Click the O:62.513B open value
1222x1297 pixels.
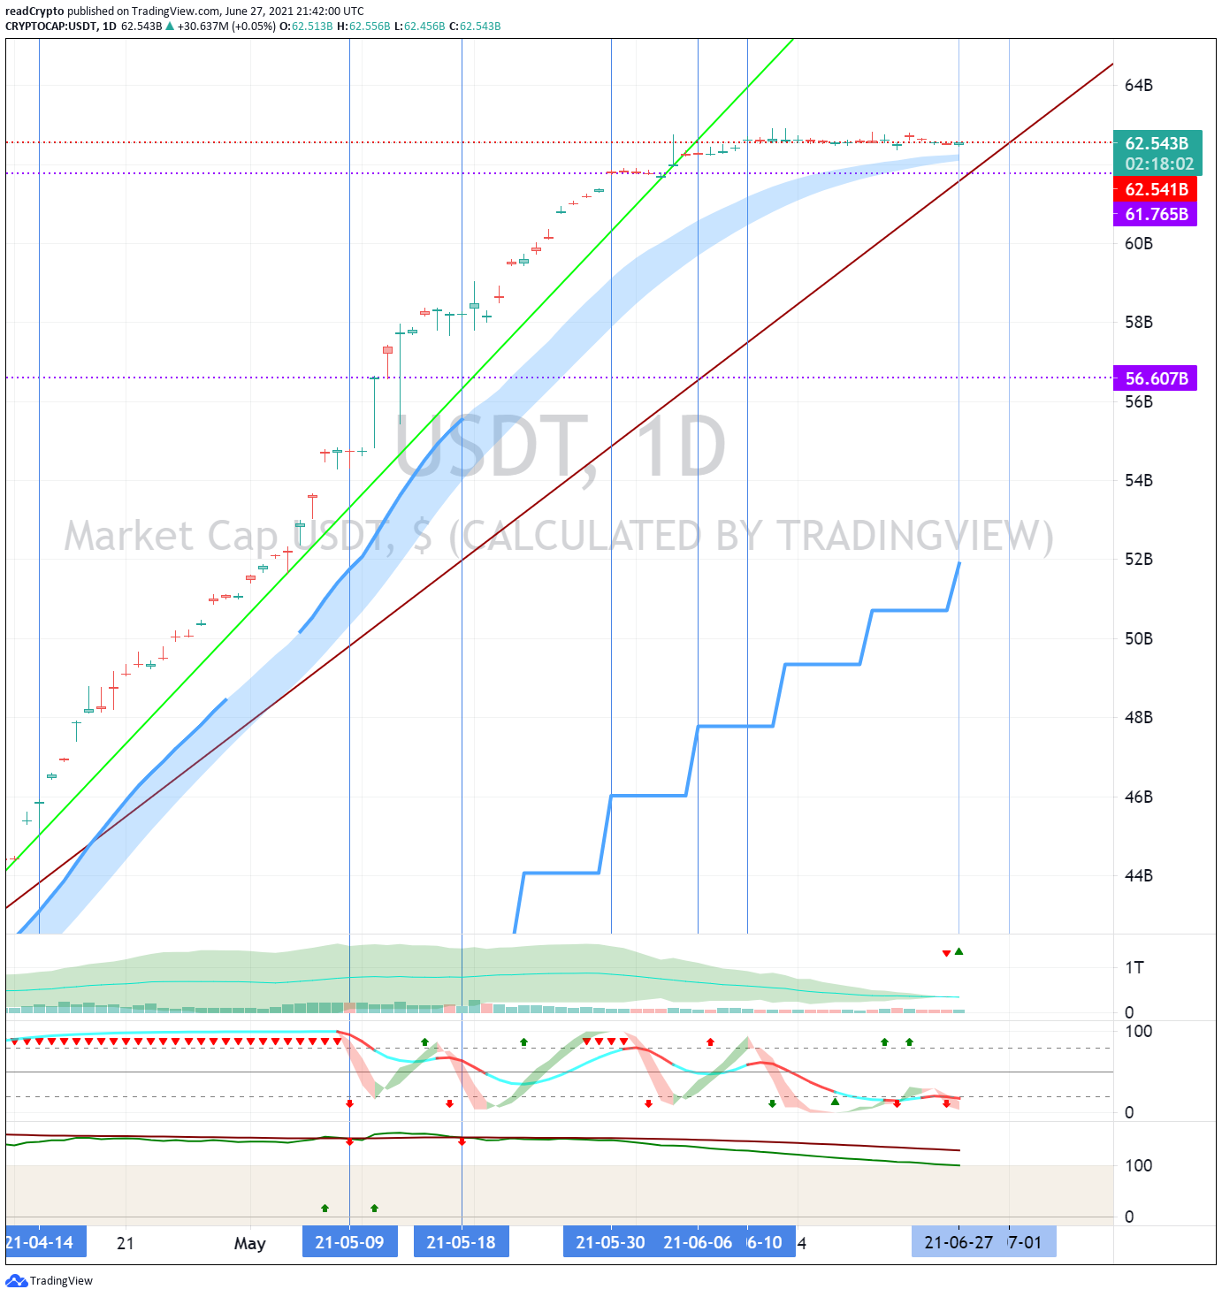click(x=306, y=27)
